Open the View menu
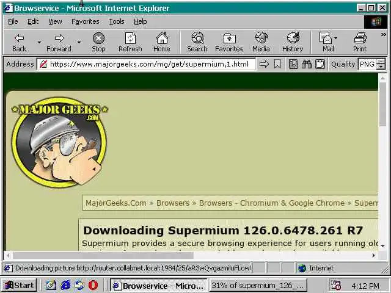This screenshot has height=293, width=391. pyautogui.click(x=55, y=22)
